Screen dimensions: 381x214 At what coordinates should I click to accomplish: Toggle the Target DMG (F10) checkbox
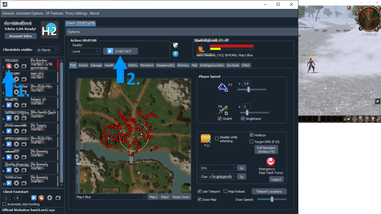pyautogui.click(x=251, y=142)
